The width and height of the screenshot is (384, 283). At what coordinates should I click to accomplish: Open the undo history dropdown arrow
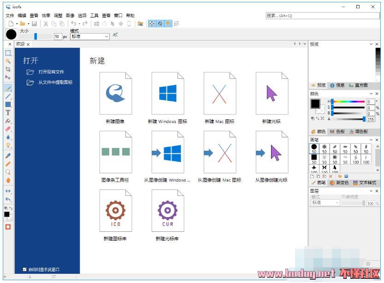(79, 24)
